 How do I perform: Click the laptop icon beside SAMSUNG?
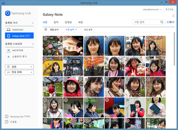(9, 30)
